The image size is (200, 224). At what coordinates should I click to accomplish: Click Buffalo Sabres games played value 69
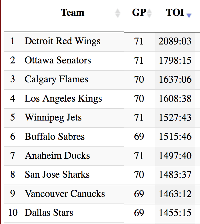click(139, 137)
